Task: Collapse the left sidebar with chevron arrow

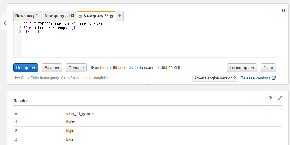Action: pos(5,23)
